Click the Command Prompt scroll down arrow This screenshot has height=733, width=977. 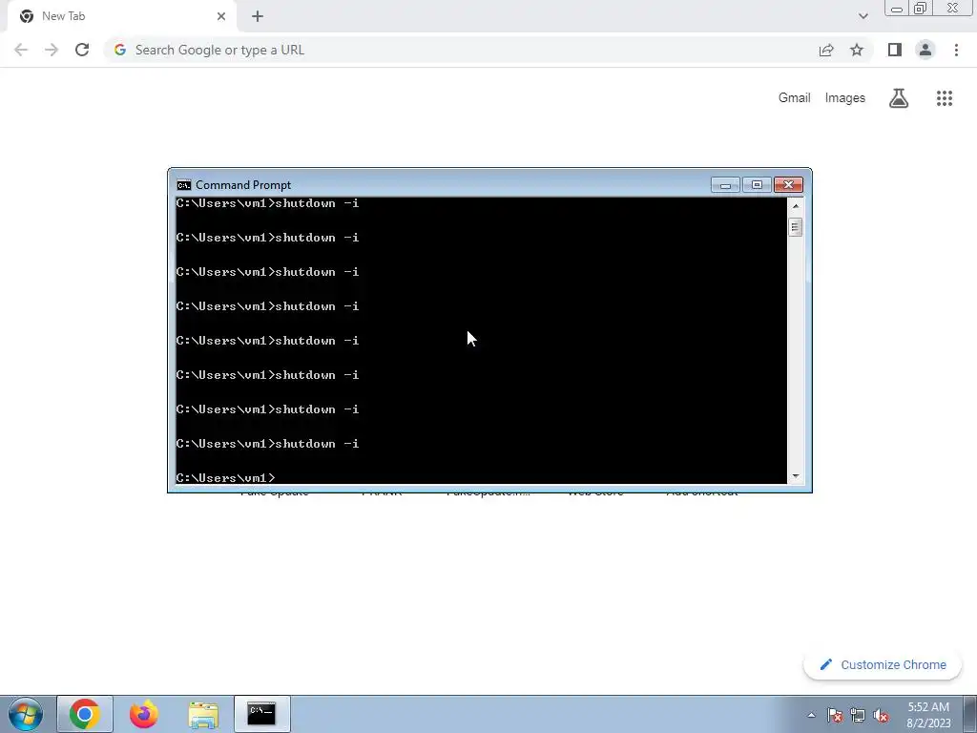(795, 476)
